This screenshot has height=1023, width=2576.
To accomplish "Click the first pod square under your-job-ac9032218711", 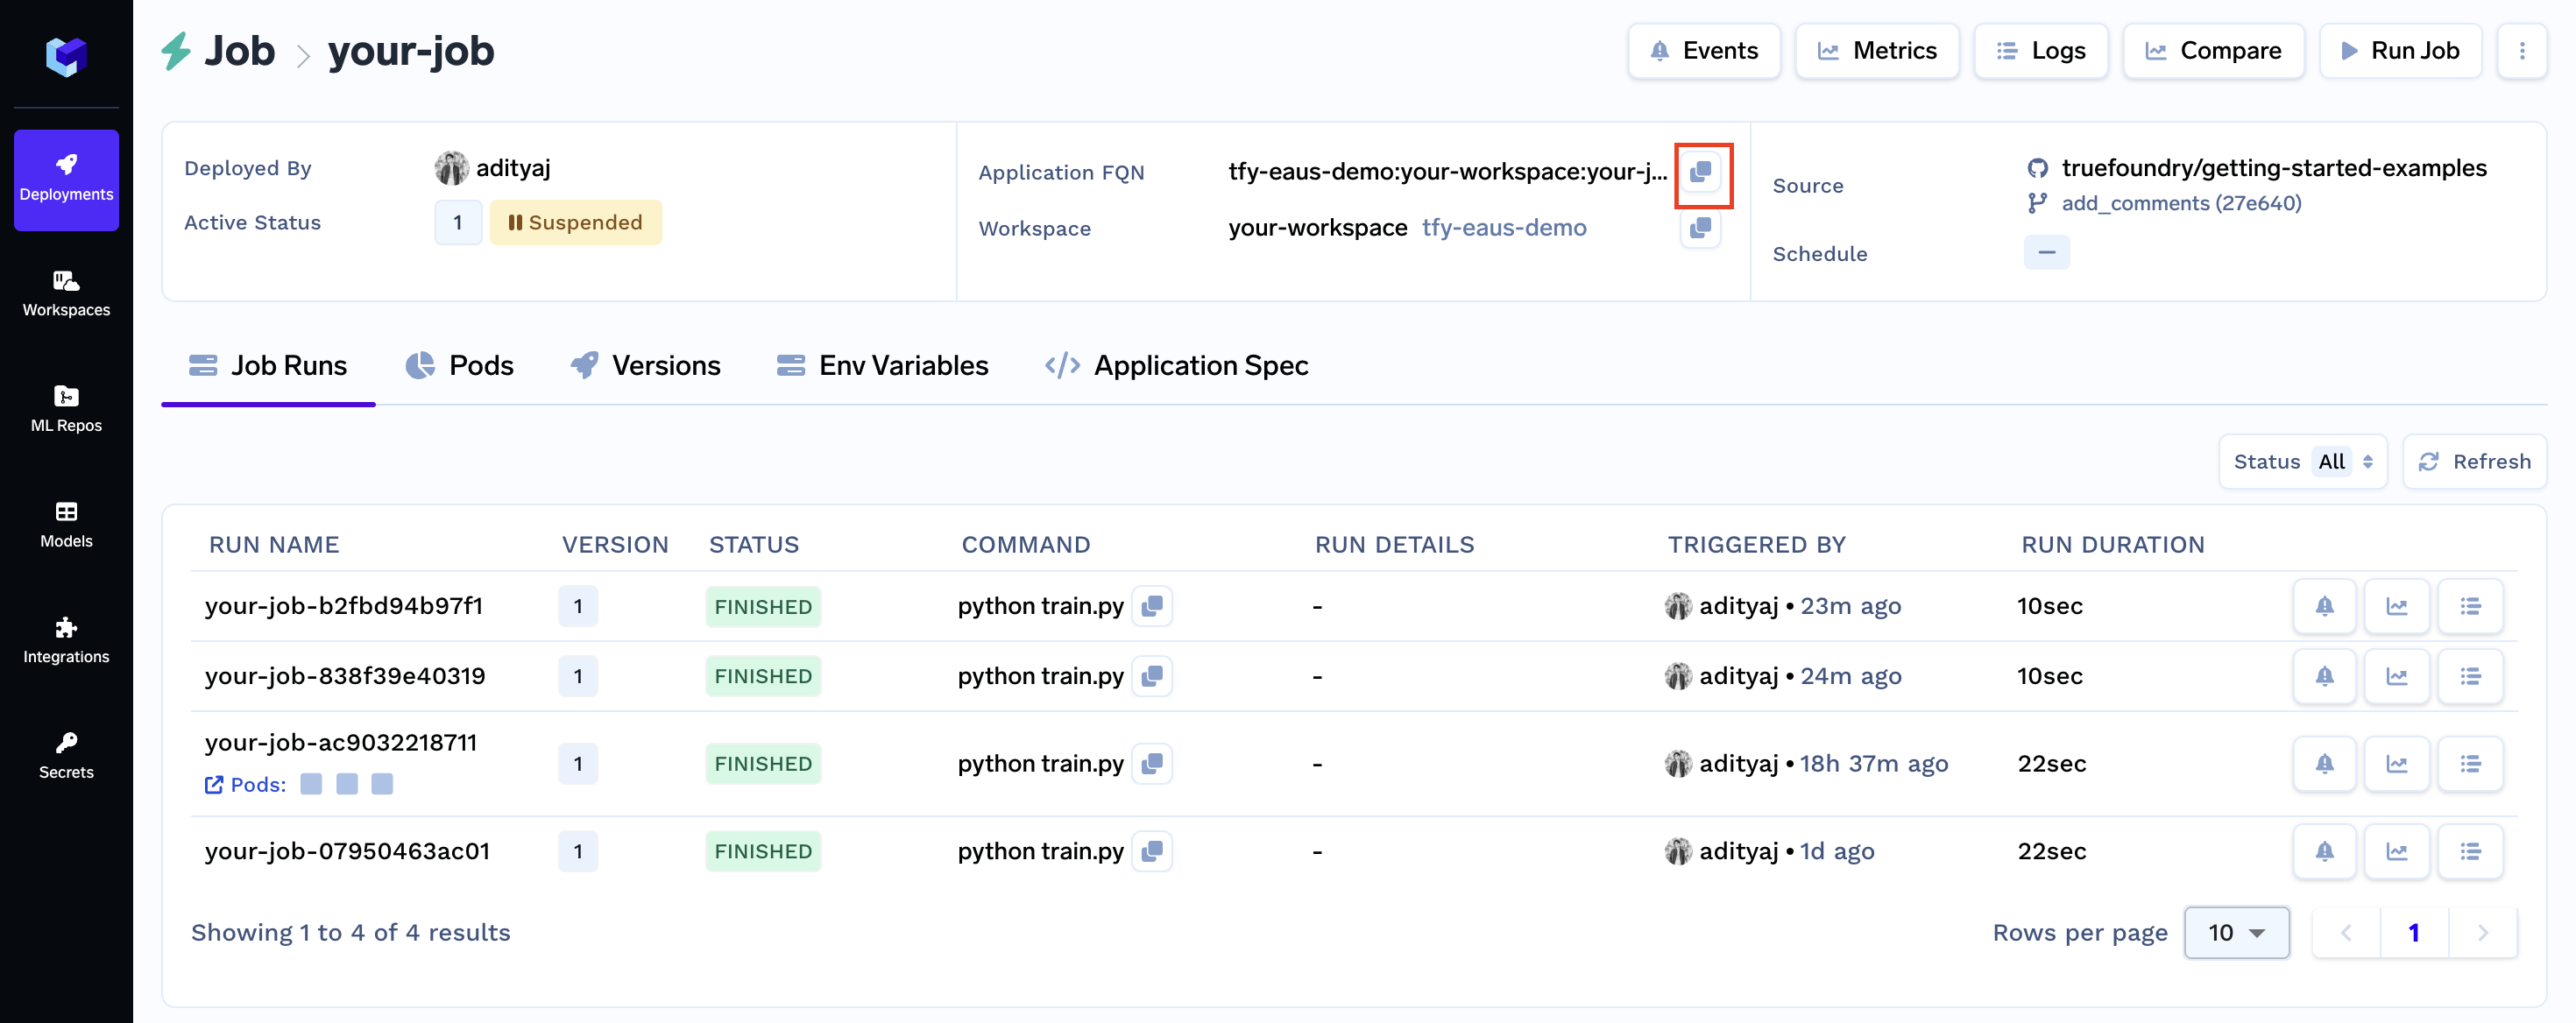I will tap(311, 784).
